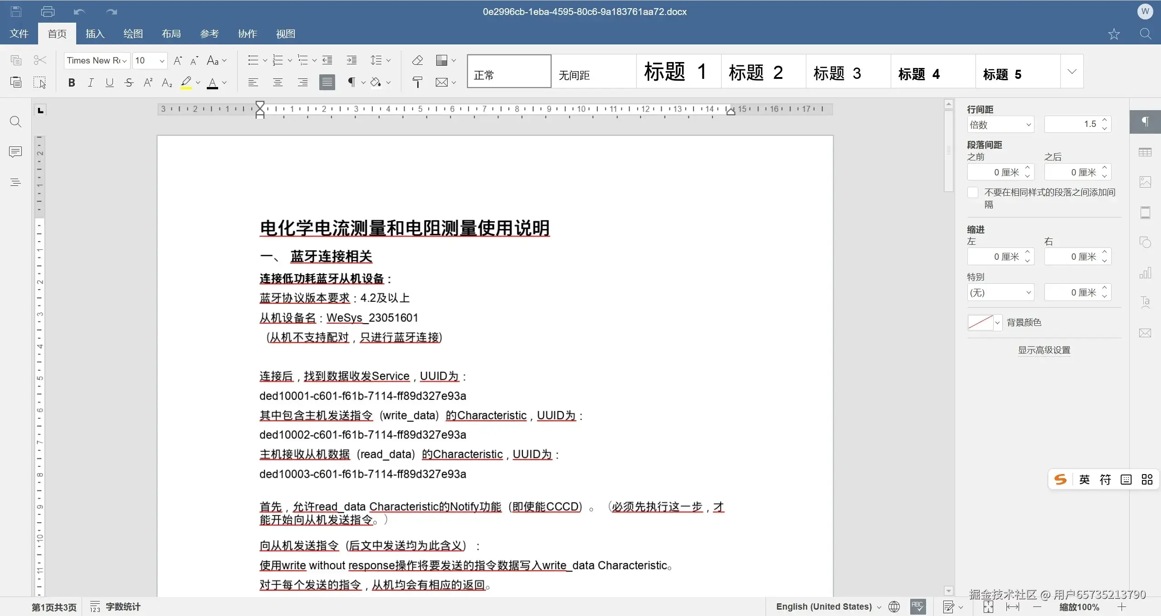The image size is (1161, 616).
Task: Expand the line spacing 倍数 dropdown
Action: [x=1000, y=124]
